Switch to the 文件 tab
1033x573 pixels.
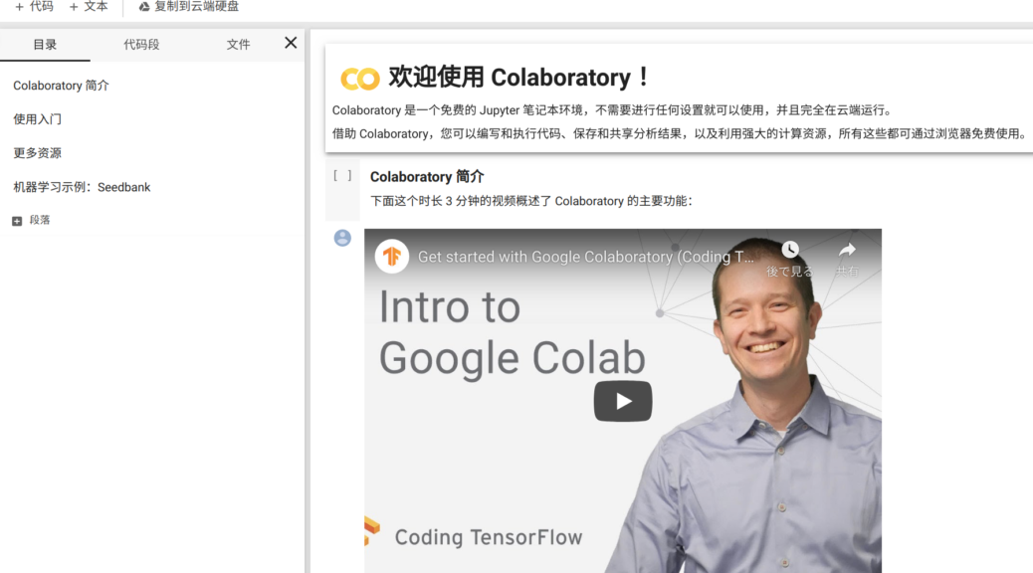click(238, 44)
